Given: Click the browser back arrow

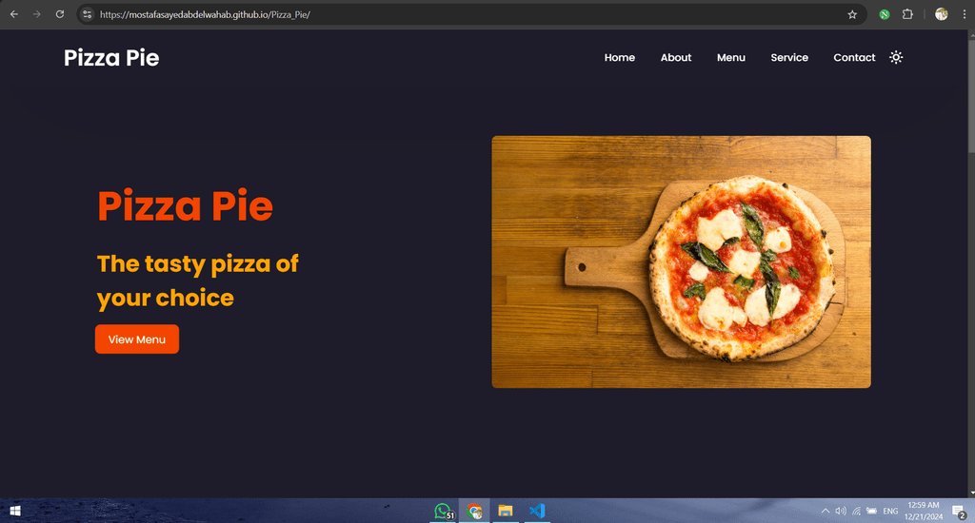Looking at the screenshot, I should point(13,14).
